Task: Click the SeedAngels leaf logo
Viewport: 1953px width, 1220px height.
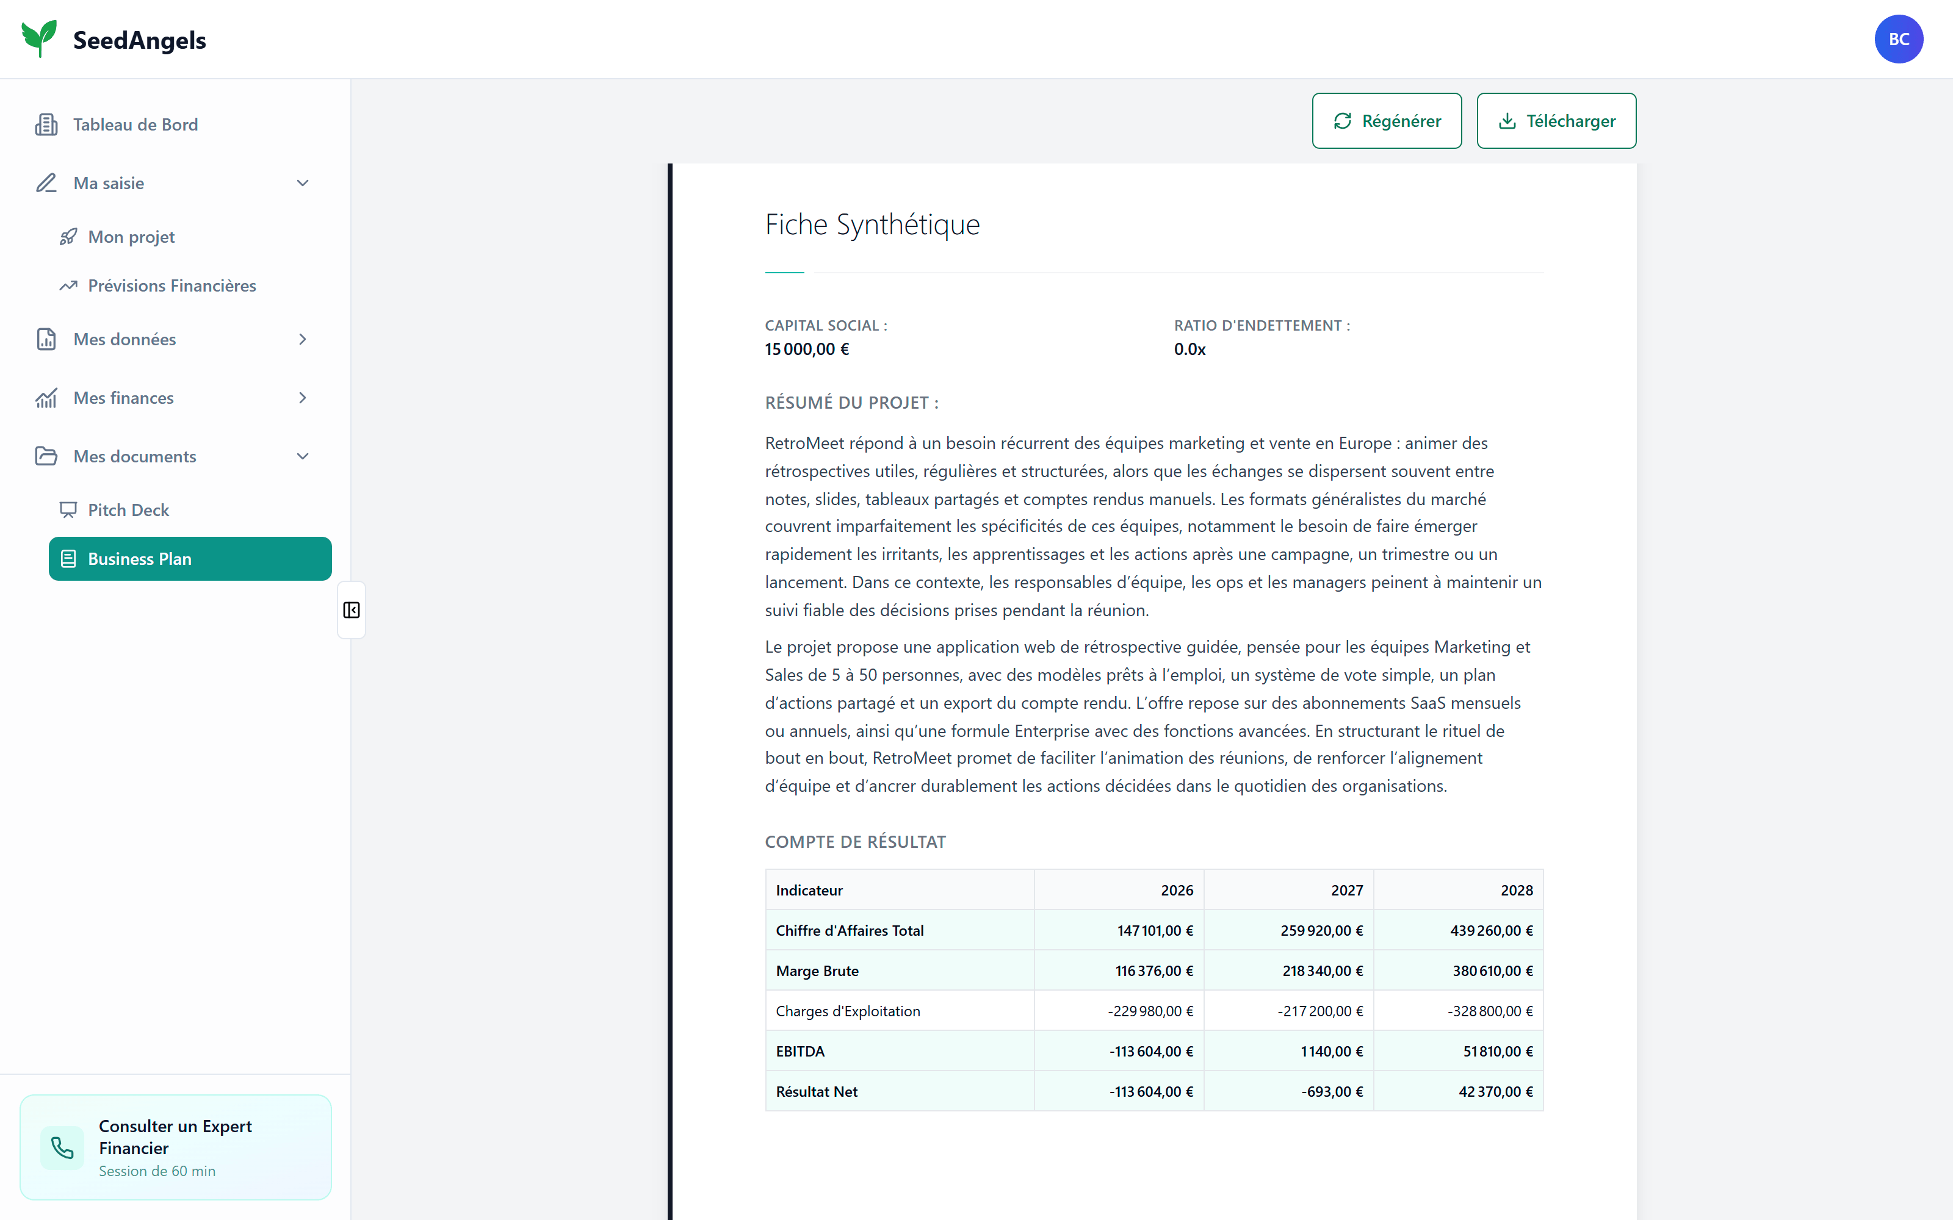Action: [38, 38]
